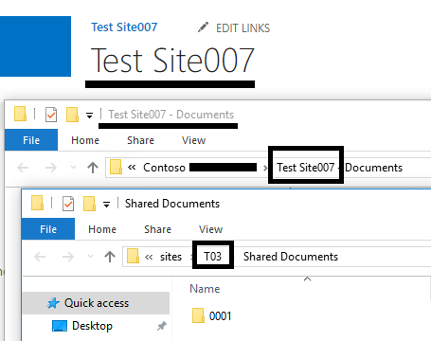The image size is (431, 341).
Task: Click Properties checkmark icon in Shared Documents toolbar
Action: pyautogui.click(x=68, y=204)
